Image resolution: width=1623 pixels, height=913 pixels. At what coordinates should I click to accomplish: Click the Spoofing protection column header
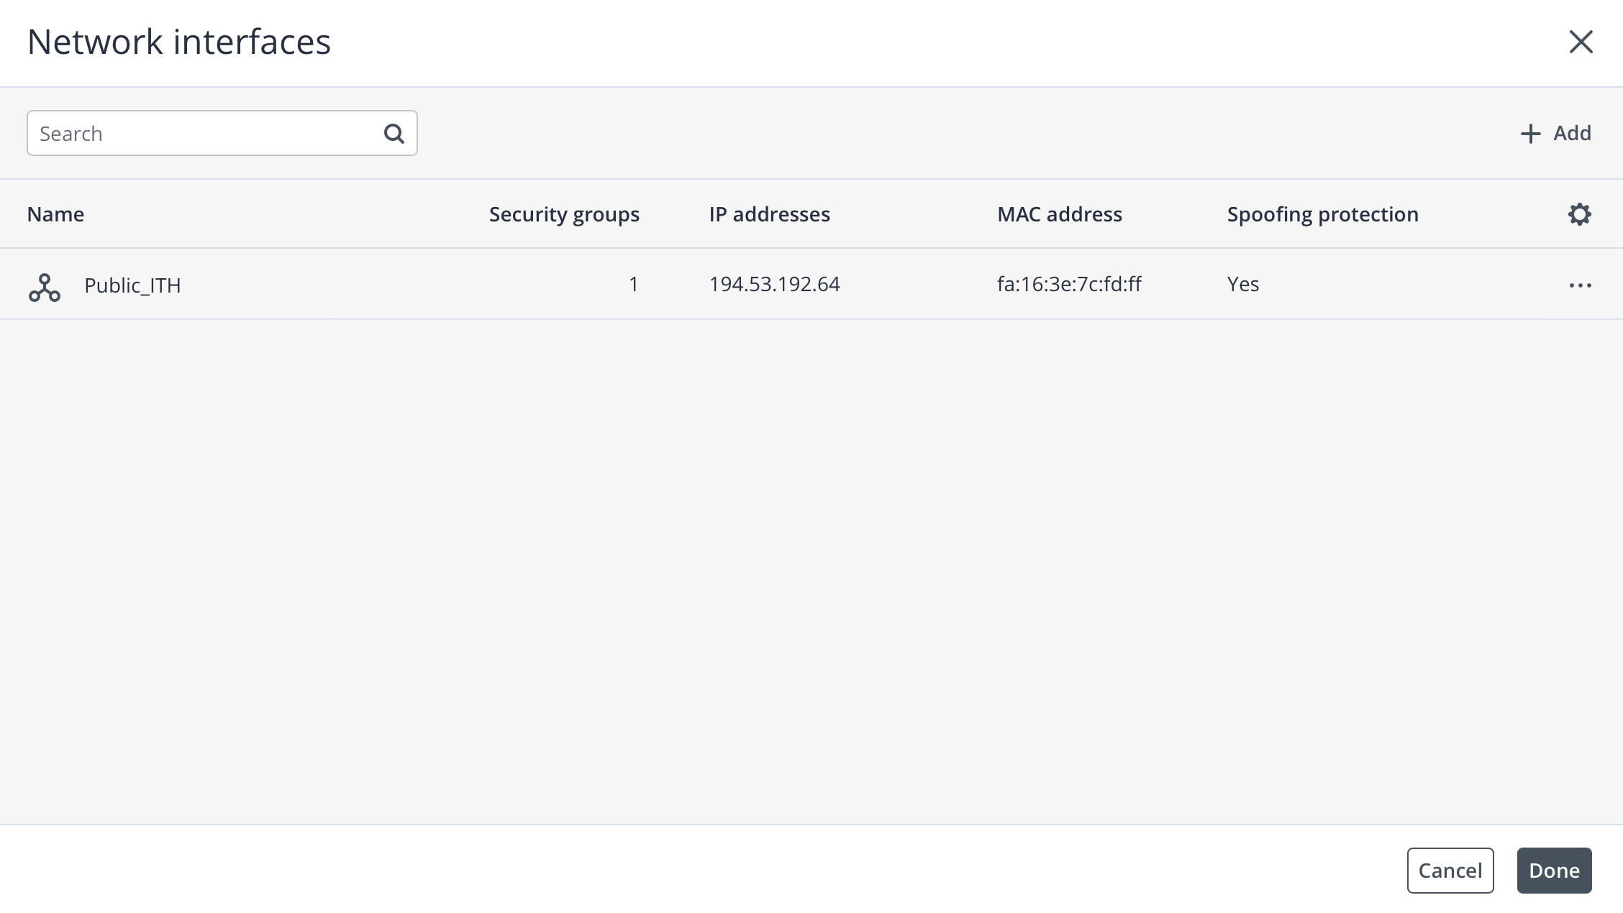coord(1322,214)
